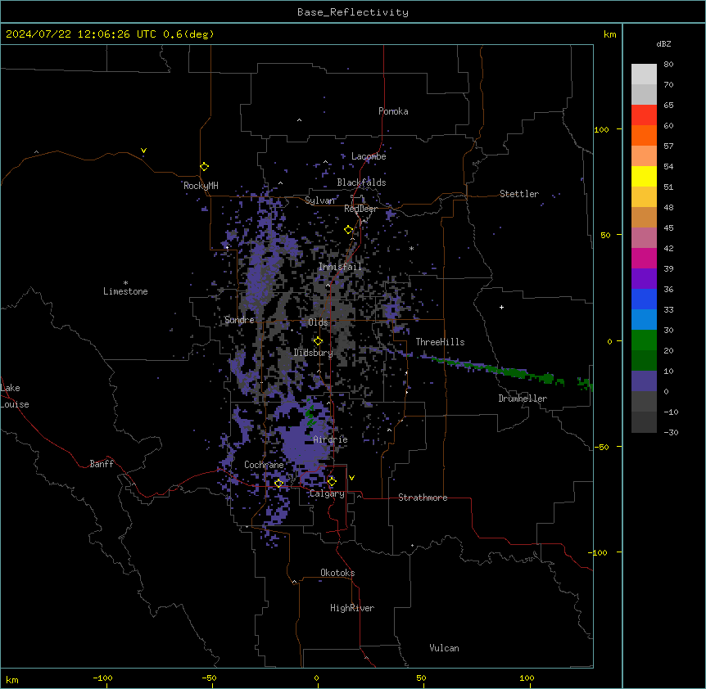Click the 50 tick on the right axis
The width and height of the screenshot is (706, 689).
pyautogui.click(x=605, y=235)
